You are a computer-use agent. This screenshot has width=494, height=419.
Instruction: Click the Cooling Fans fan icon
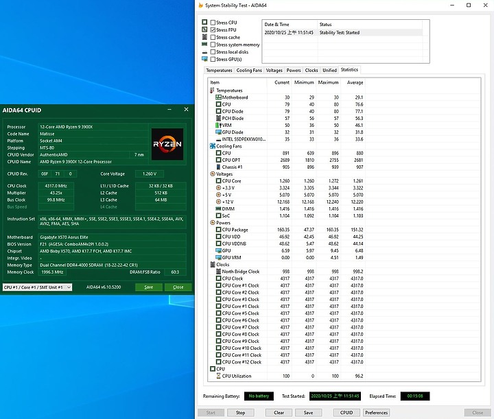tap(212, 146)
